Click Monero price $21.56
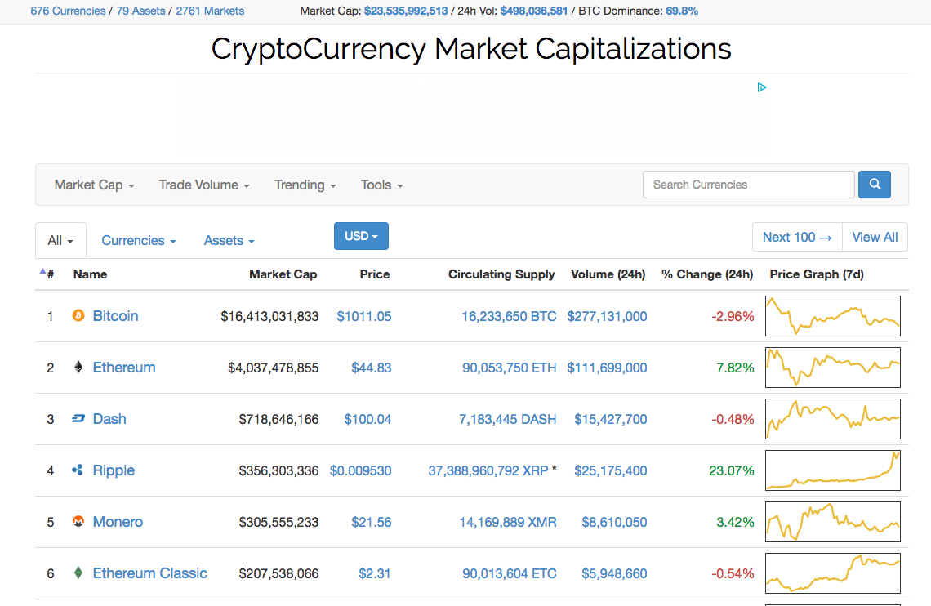 371,523
